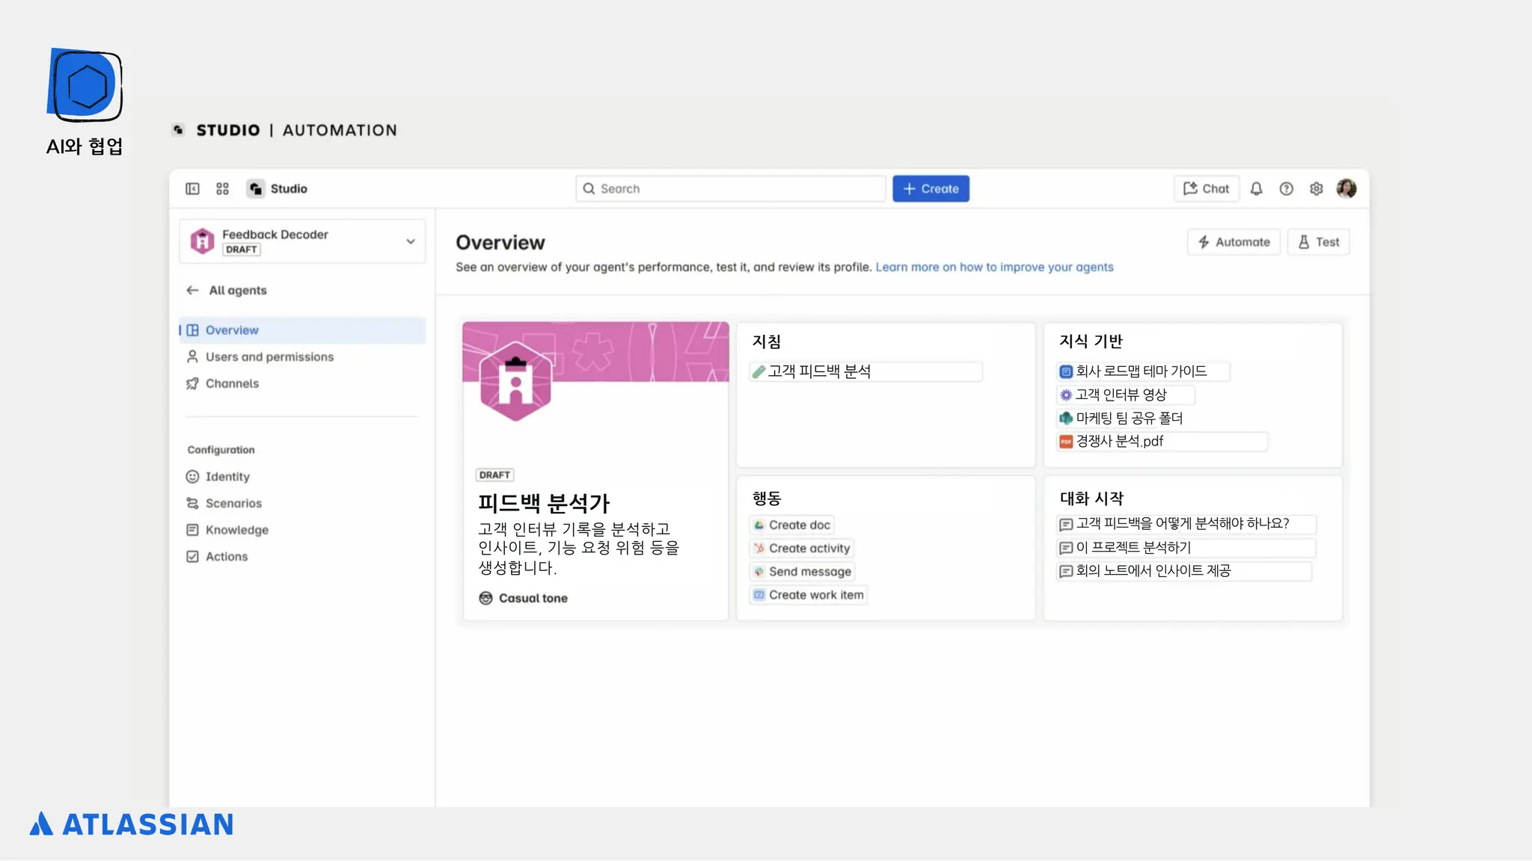Click the Feedback Decoder agent avatar icon
The width and height of the screenshot is (1532, 861).
202,241
